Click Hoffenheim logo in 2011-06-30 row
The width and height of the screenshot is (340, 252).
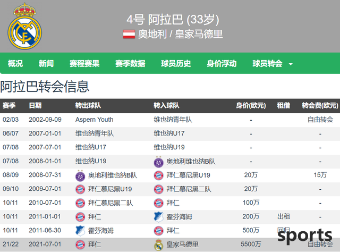(x=80, y=231)
